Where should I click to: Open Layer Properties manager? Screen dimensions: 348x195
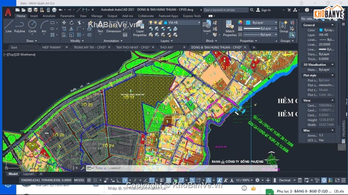point(140,28)
